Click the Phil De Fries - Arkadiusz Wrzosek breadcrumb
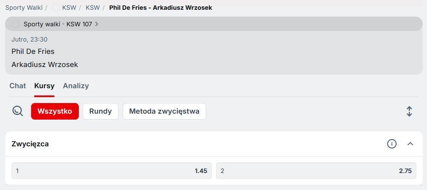 coord(160,8)
